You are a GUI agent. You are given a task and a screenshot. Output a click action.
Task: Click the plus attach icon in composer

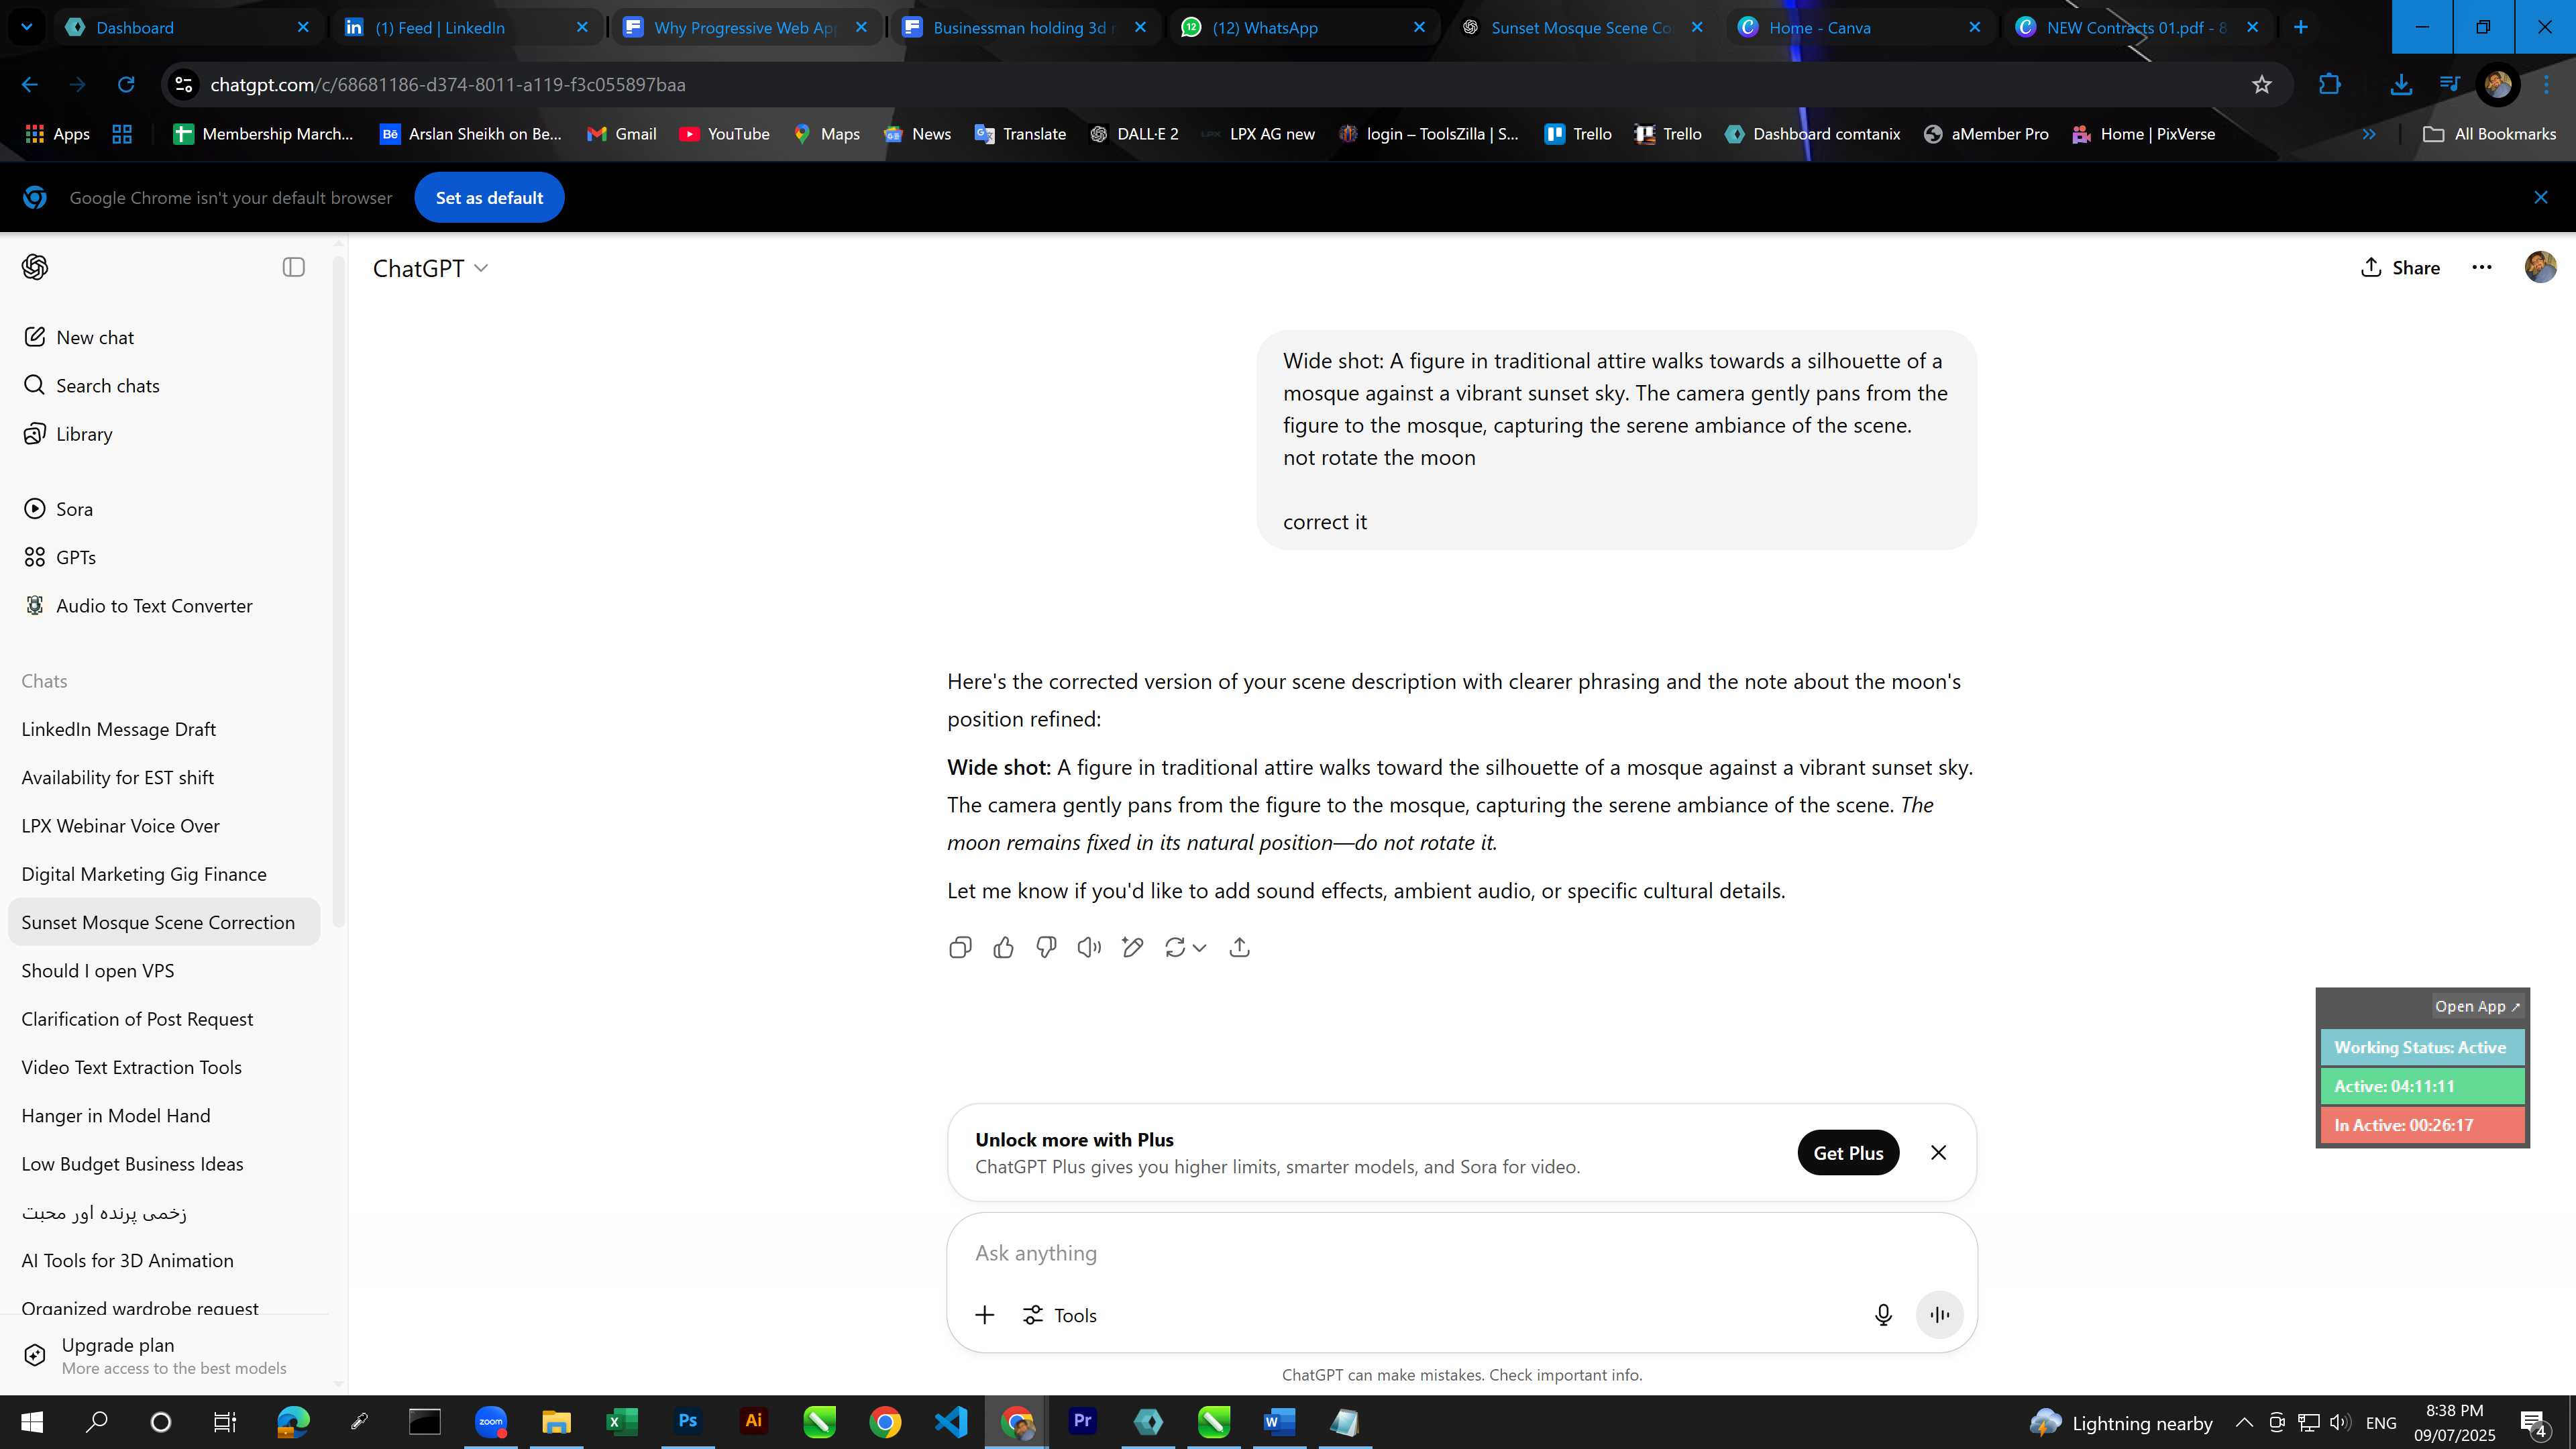pyautogui.click(x=985, y=1315)
